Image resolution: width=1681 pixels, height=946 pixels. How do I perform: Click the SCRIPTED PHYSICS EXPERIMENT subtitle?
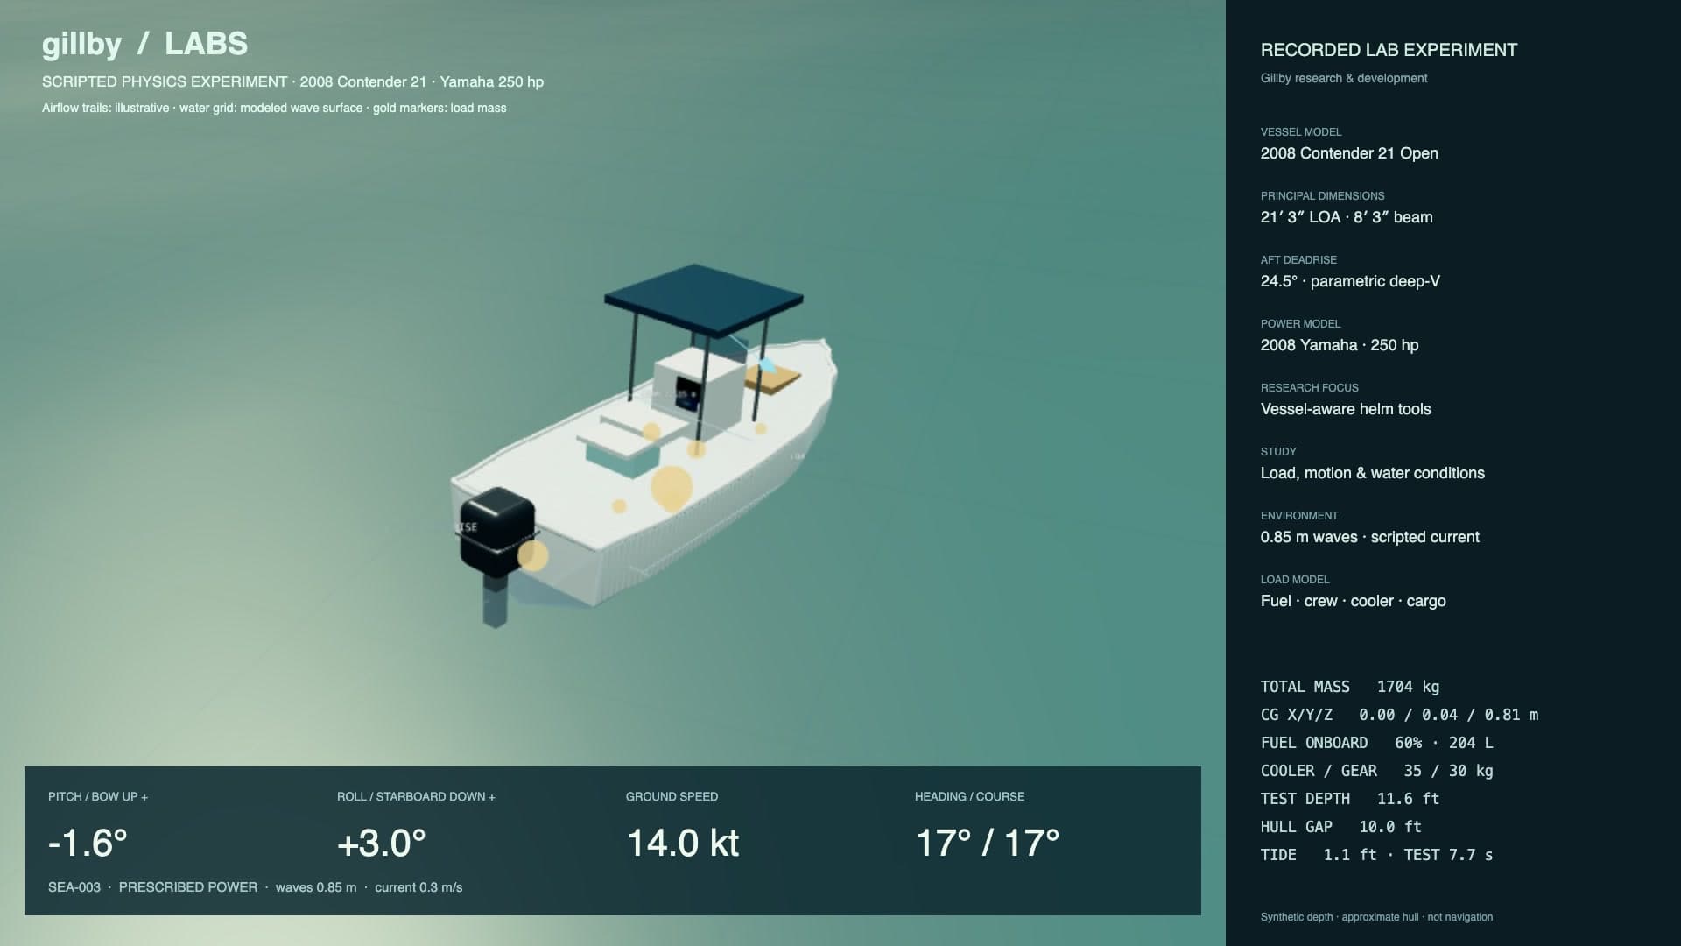click(292, 81)
